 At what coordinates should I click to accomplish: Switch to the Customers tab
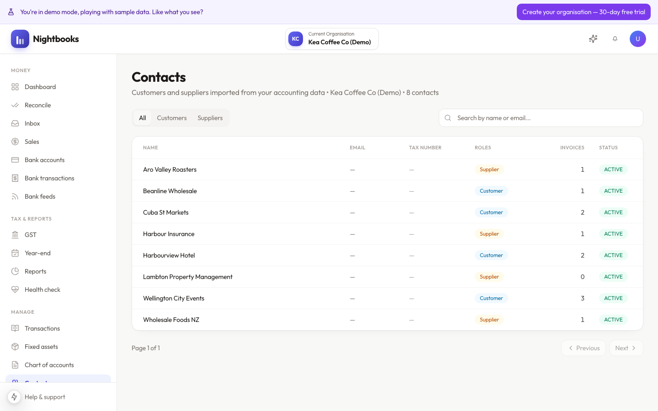coord(172,118)
